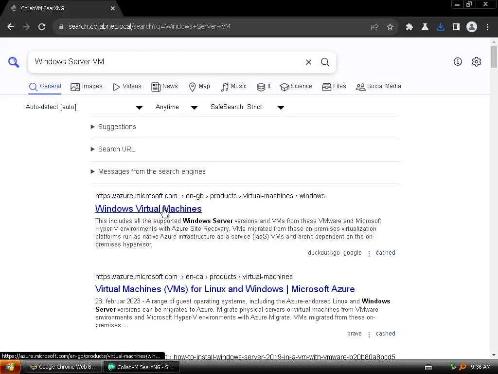The image size is (498, 374).
Task: Switch to the It category tab
Action: click(x=264, y=87)
